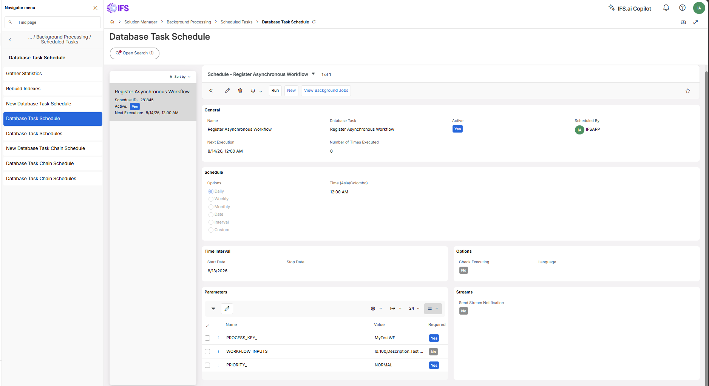
Task: Open the Sort by dropdown
Action: [x=180, y=77]
